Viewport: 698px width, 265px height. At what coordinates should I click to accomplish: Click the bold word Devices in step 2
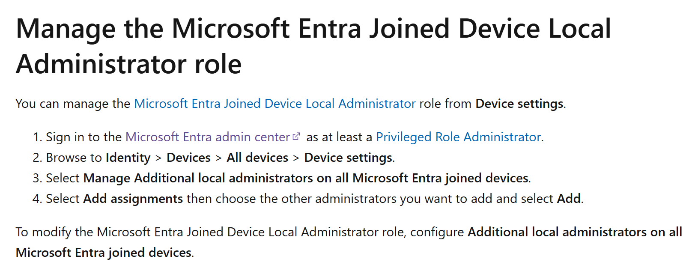tap(188, 158)
